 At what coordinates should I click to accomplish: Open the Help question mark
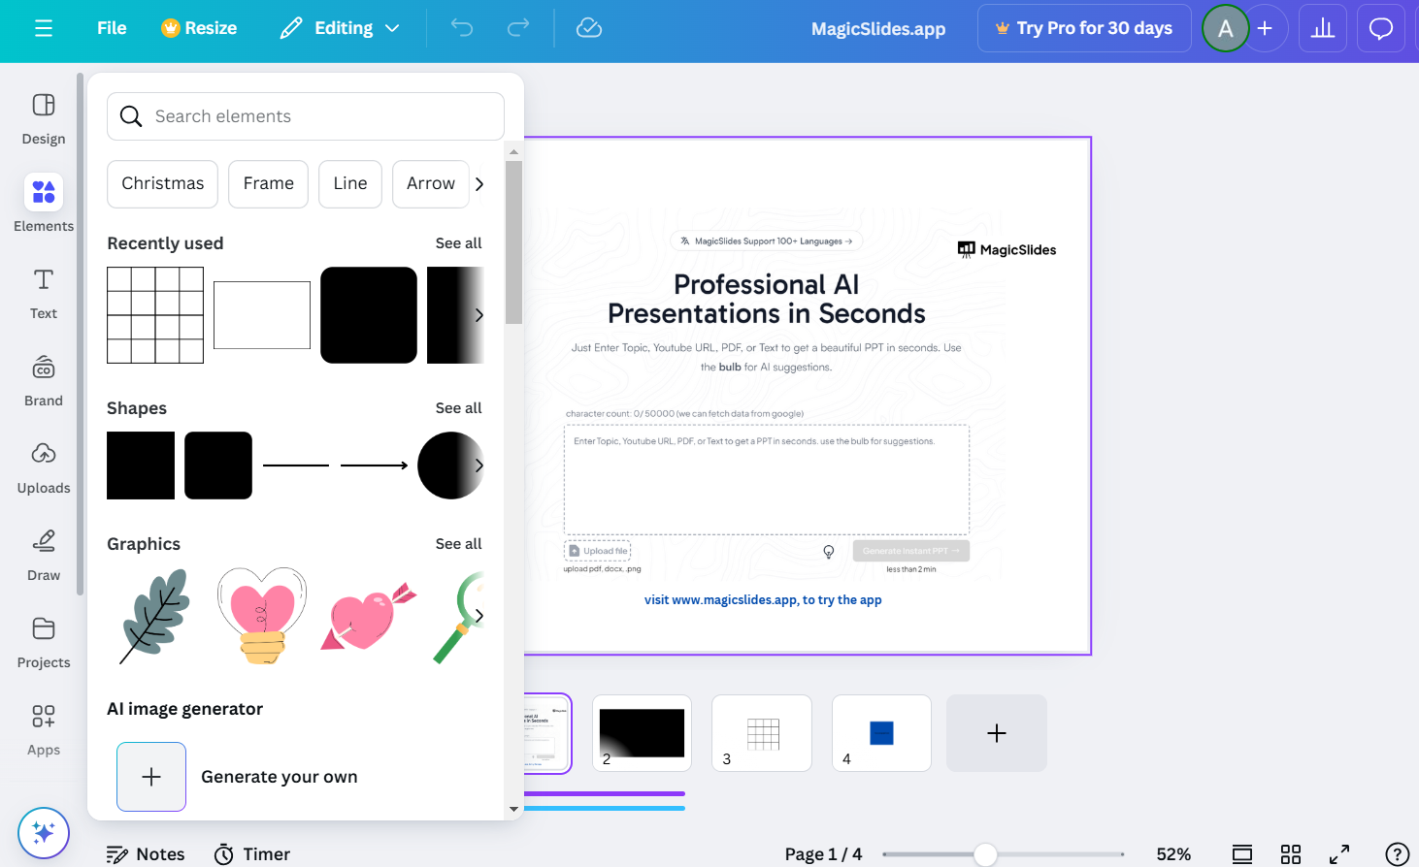click(x=1398, y=854)
